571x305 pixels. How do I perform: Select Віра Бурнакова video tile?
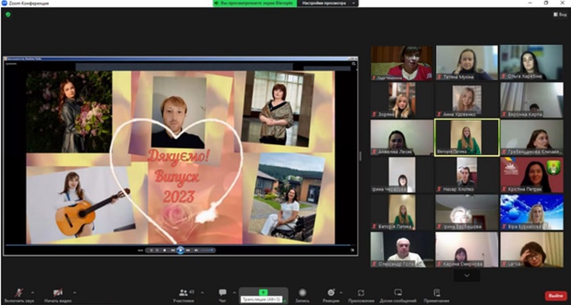coord(531,212)
